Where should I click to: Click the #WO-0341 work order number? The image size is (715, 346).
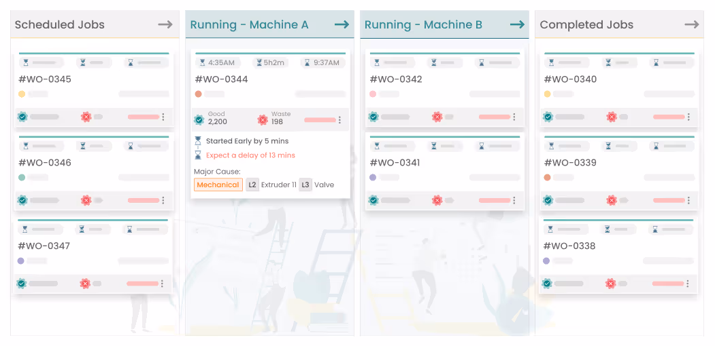(395, 162)
